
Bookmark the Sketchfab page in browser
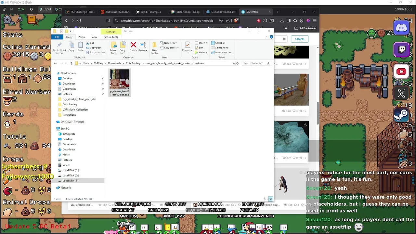108,20
